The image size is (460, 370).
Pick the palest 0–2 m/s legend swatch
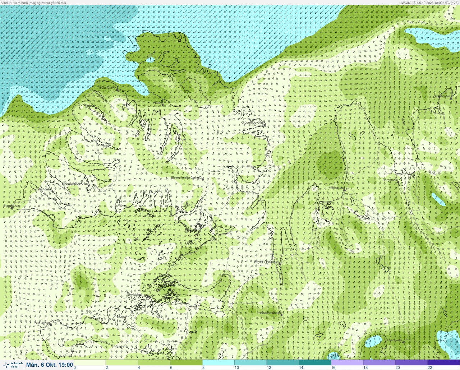point(90,362)
